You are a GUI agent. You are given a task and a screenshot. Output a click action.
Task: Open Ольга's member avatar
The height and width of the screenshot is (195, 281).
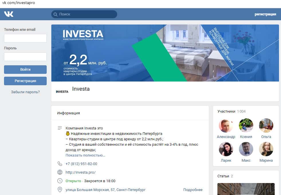266,125
